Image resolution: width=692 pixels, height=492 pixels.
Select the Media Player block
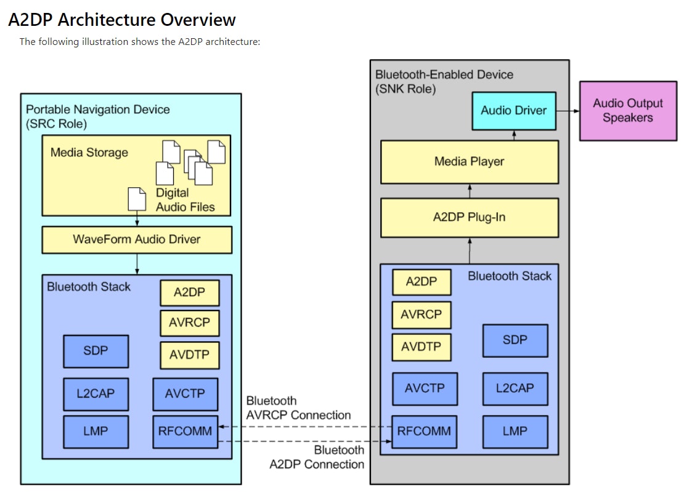[x=469, y=162]
